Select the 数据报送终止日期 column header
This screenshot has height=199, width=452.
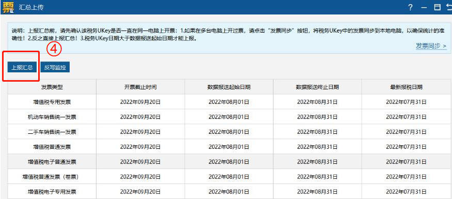point(317,87)
